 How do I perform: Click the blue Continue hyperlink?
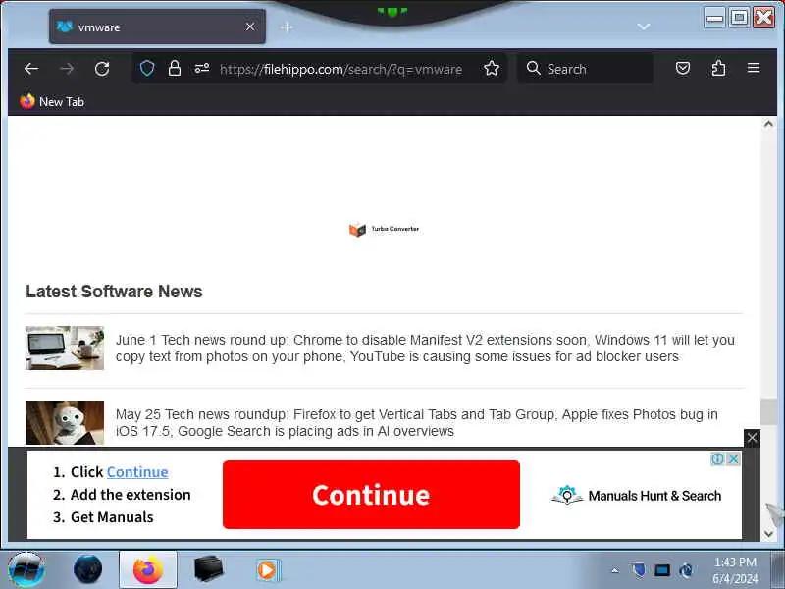click(137, 472)
